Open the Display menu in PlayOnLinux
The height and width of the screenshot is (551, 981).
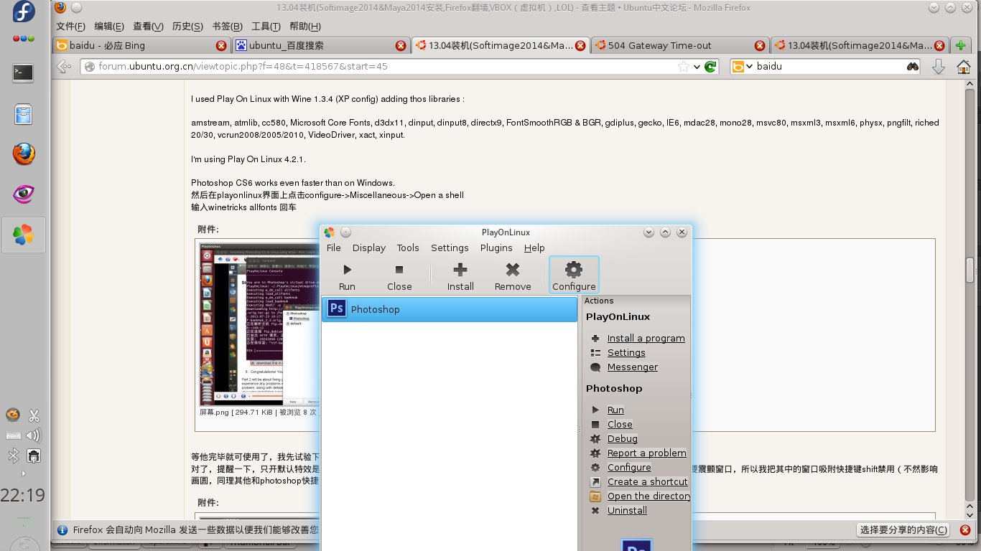tap(369, 248)
